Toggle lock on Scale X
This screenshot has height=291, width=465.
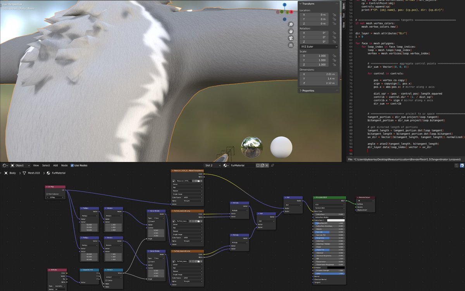point(334,56)
